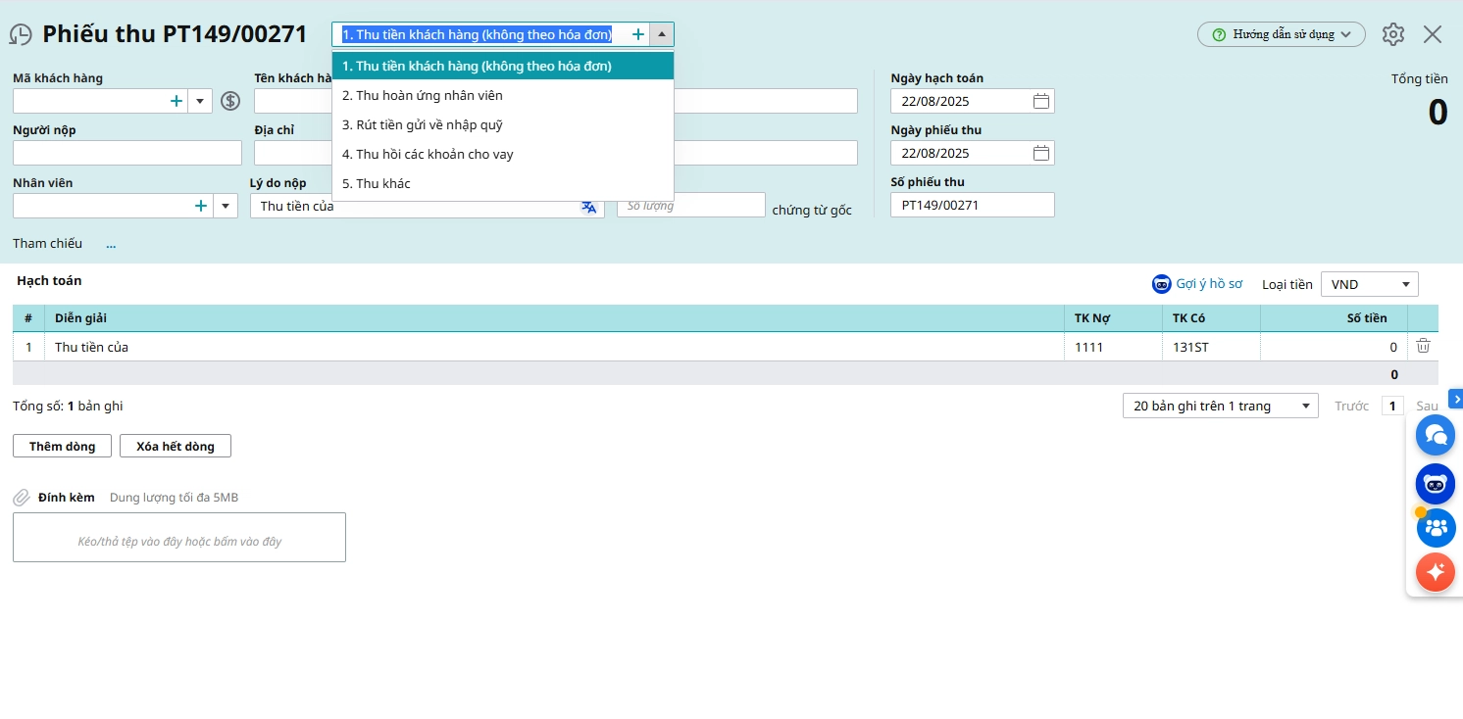Click the history clock icon beside title
This screenshot has width=1463, height=719.
tap(21, 34)
